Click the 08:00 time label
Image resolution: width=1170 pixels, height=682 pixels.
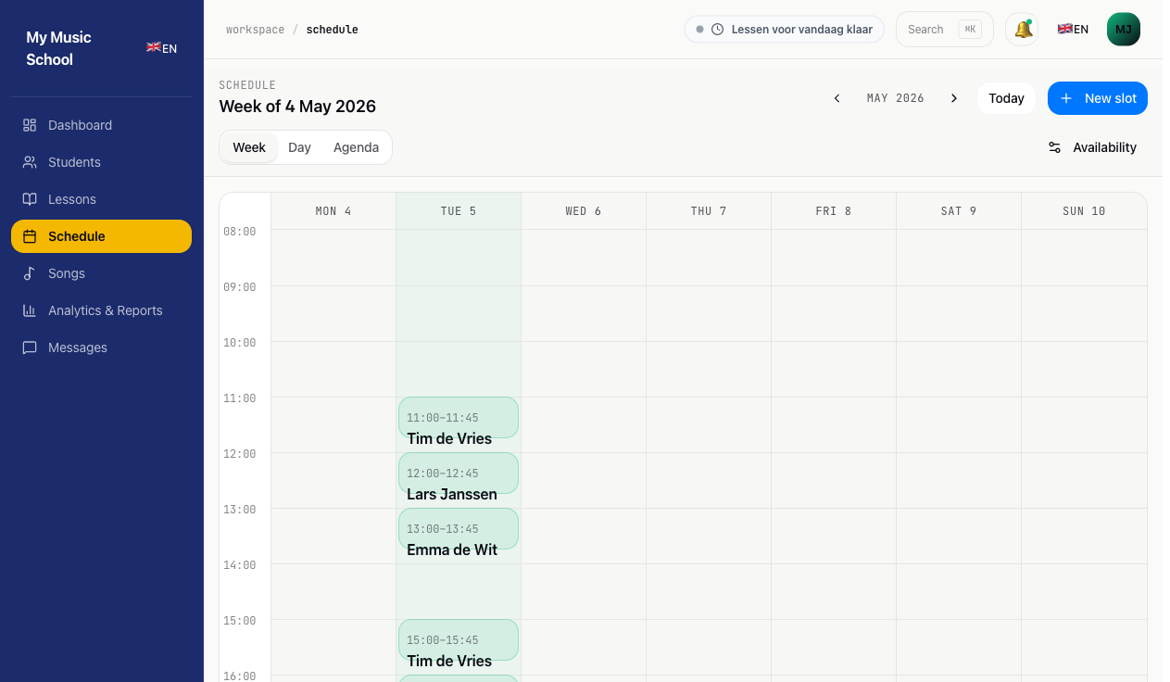(x=240, y=232)
